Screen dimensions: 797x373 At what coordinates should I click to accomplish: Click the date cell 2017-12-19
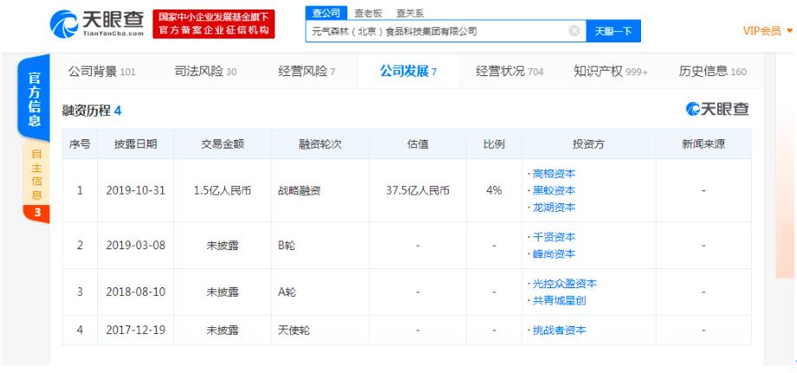tap(136, 331)
